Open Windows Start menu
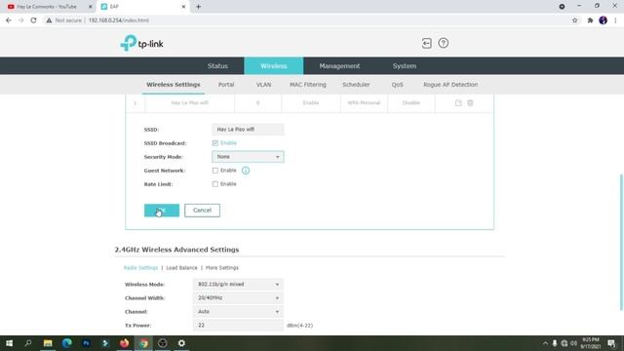This screenshot has width=624, height=351. pyautogui.click(x=9, y=343)
